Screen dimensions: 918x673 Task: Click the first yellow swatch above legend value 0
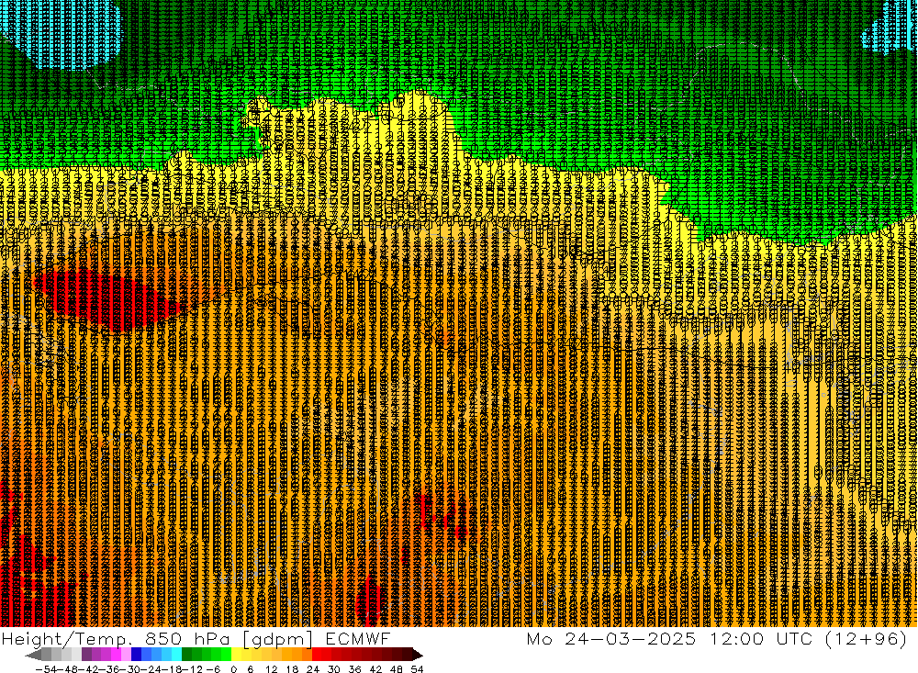point(237,655)
